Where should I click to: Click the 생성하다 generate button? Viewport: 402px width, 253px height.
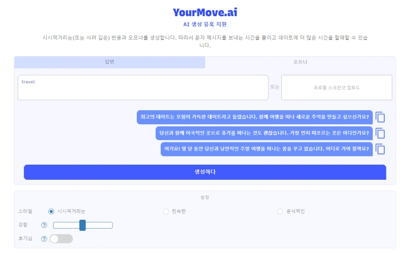pyautogui.click(x=205, y=172)
